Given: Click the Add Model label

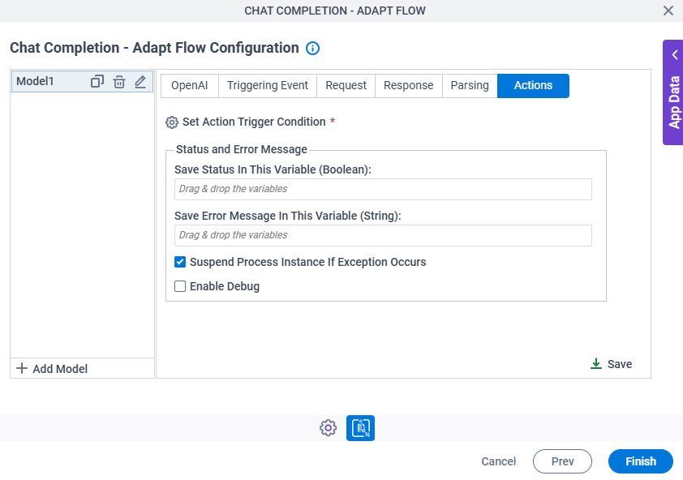Looking at the screenshot, I should point(60,369).
